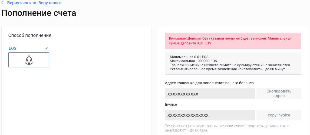Click the 'Пополнение счета' page heading
Viewport: 310px width, 135px height.
pos(39,13)
